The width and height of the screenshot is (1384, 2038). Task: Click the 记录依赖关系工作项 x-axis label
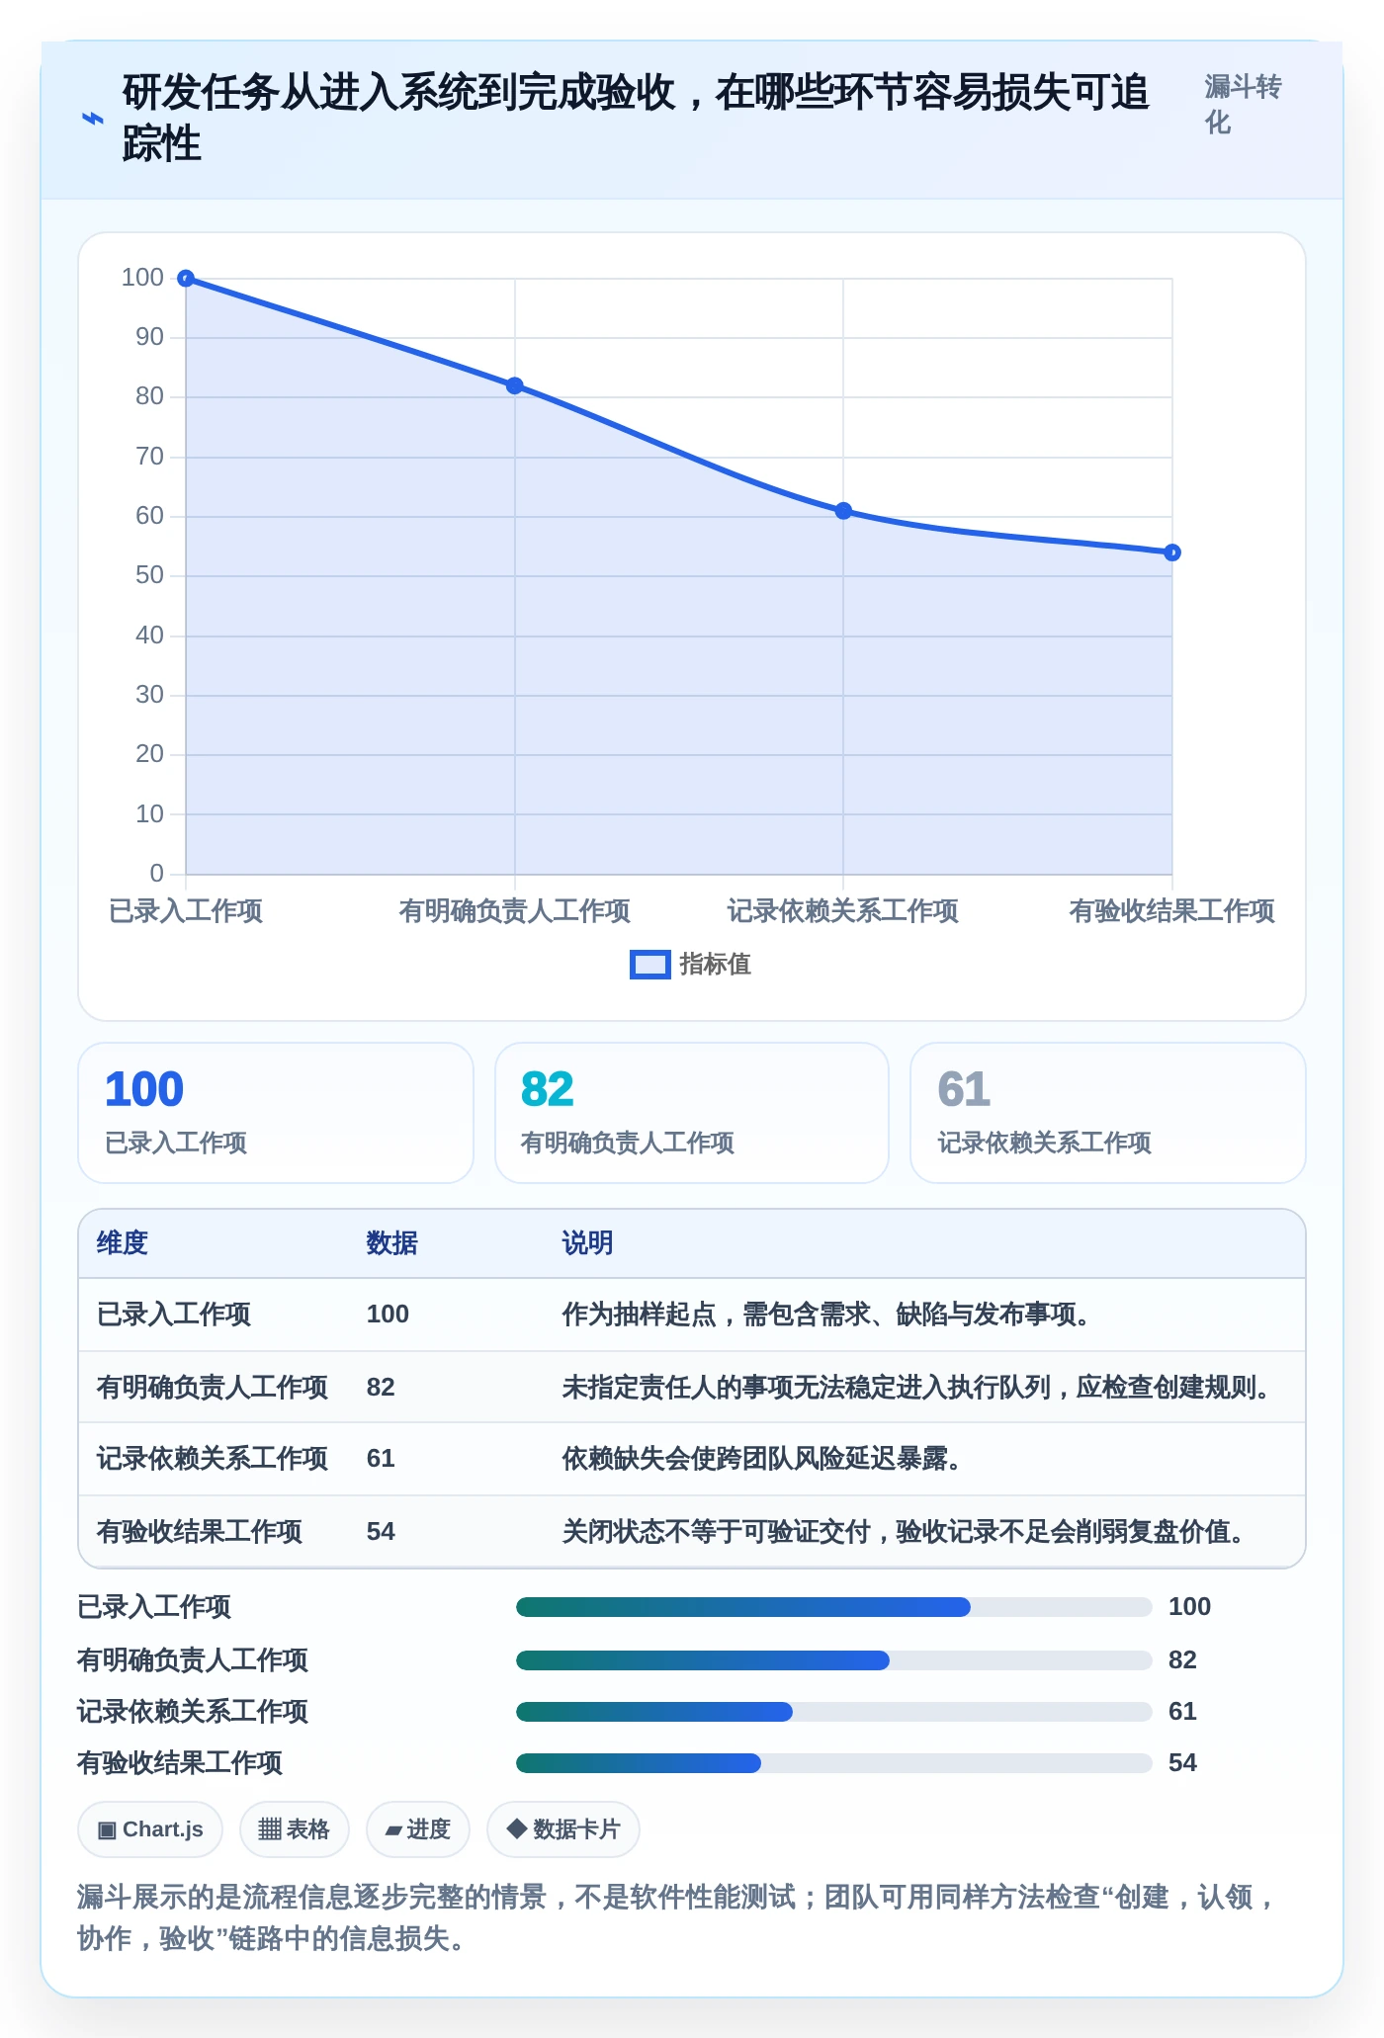[x=843, y=911]
